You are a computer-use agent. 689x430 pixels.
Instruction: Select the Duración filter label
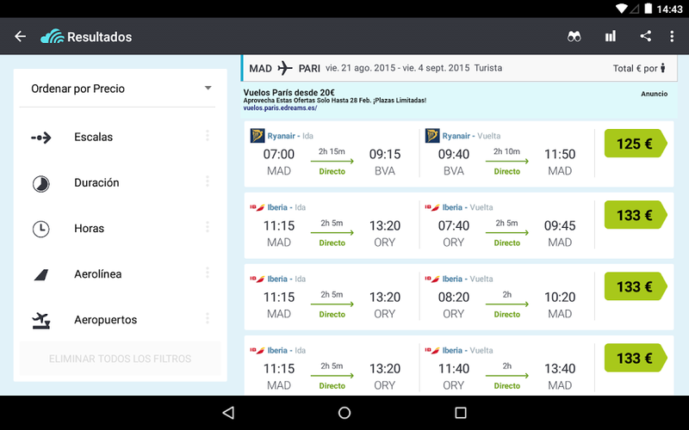pyautogui.click(x=96, y=182)
